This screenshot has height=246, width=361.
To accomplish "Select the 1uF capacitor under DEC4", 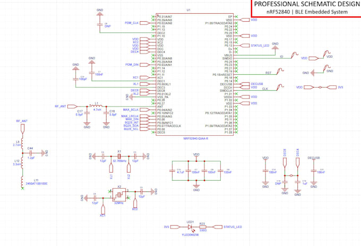I will tap(298, 182).
